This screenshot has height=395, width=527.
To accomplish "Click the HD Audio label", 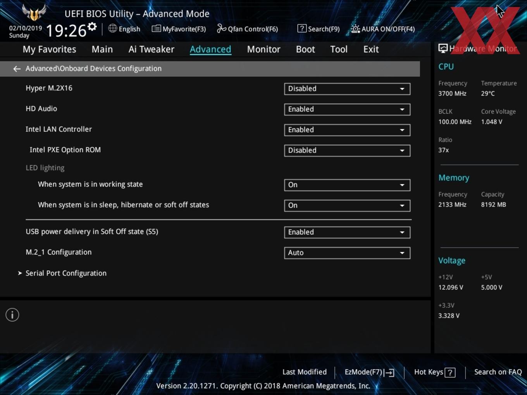I will point(41,108).
